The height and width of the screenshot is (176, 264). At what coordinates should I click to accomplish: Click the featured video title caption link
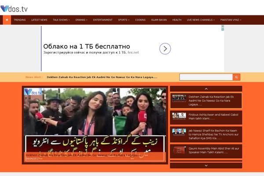[83, 155]
